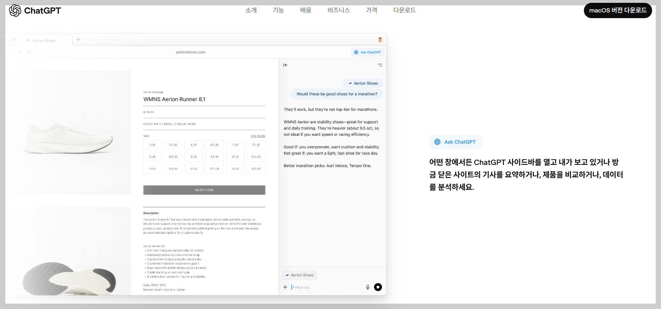661x309 pixels.
Task: Select size 13 US
Action: pos(235,169)
